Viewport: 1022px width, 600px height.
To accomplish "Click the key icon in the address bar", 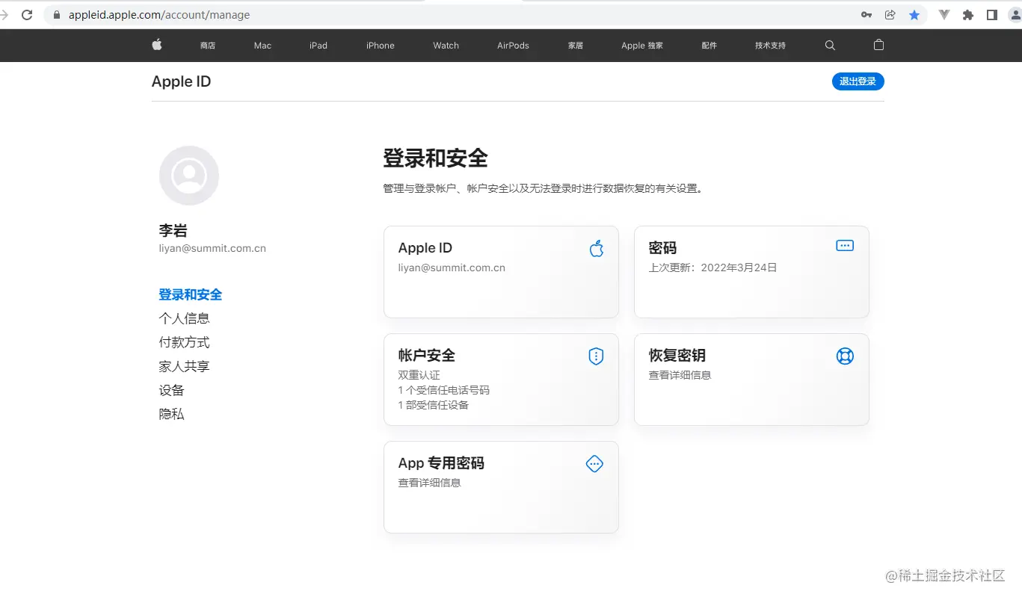I will [x=866, y=14].
